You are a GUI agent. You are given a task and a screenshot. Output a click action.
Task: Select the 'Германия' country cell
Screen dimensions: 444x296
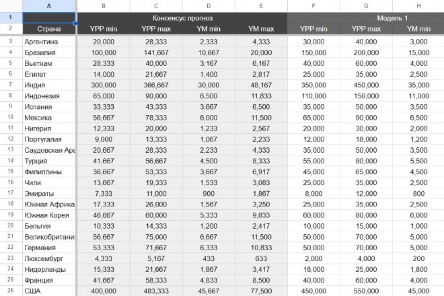(49, 248)
